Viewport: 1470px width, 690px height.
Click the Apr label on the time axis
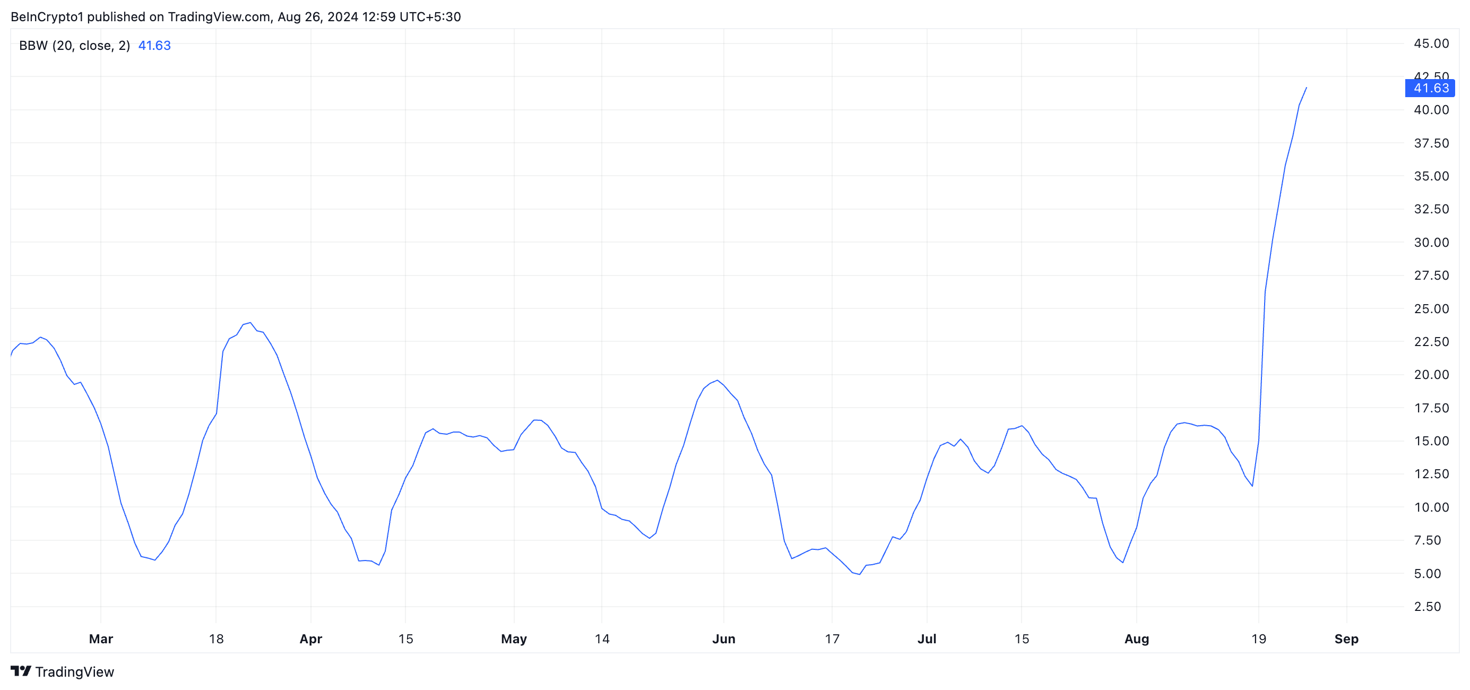311,639
